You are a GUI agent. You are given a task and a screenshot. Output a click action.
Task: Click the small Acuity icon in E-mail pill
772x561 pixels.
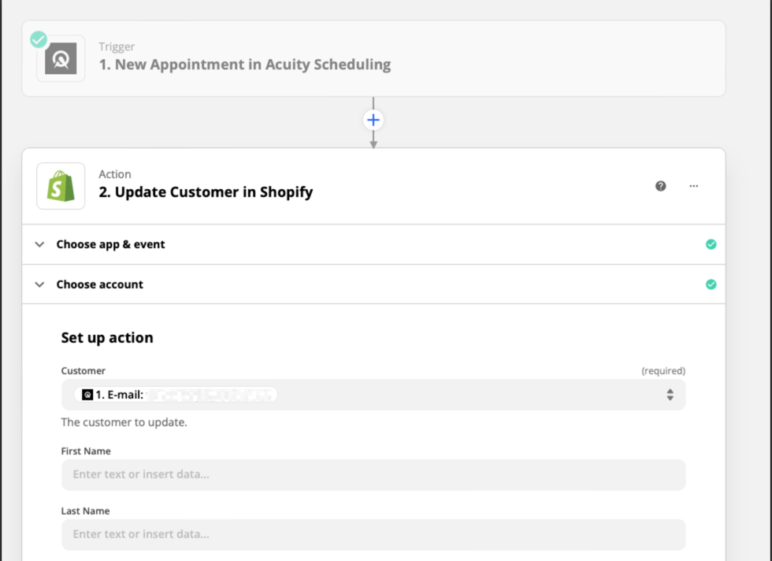(87, 395)
